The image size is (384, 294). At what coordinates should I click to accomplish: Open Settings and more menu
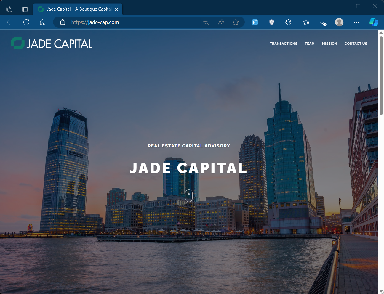[356, 22]
